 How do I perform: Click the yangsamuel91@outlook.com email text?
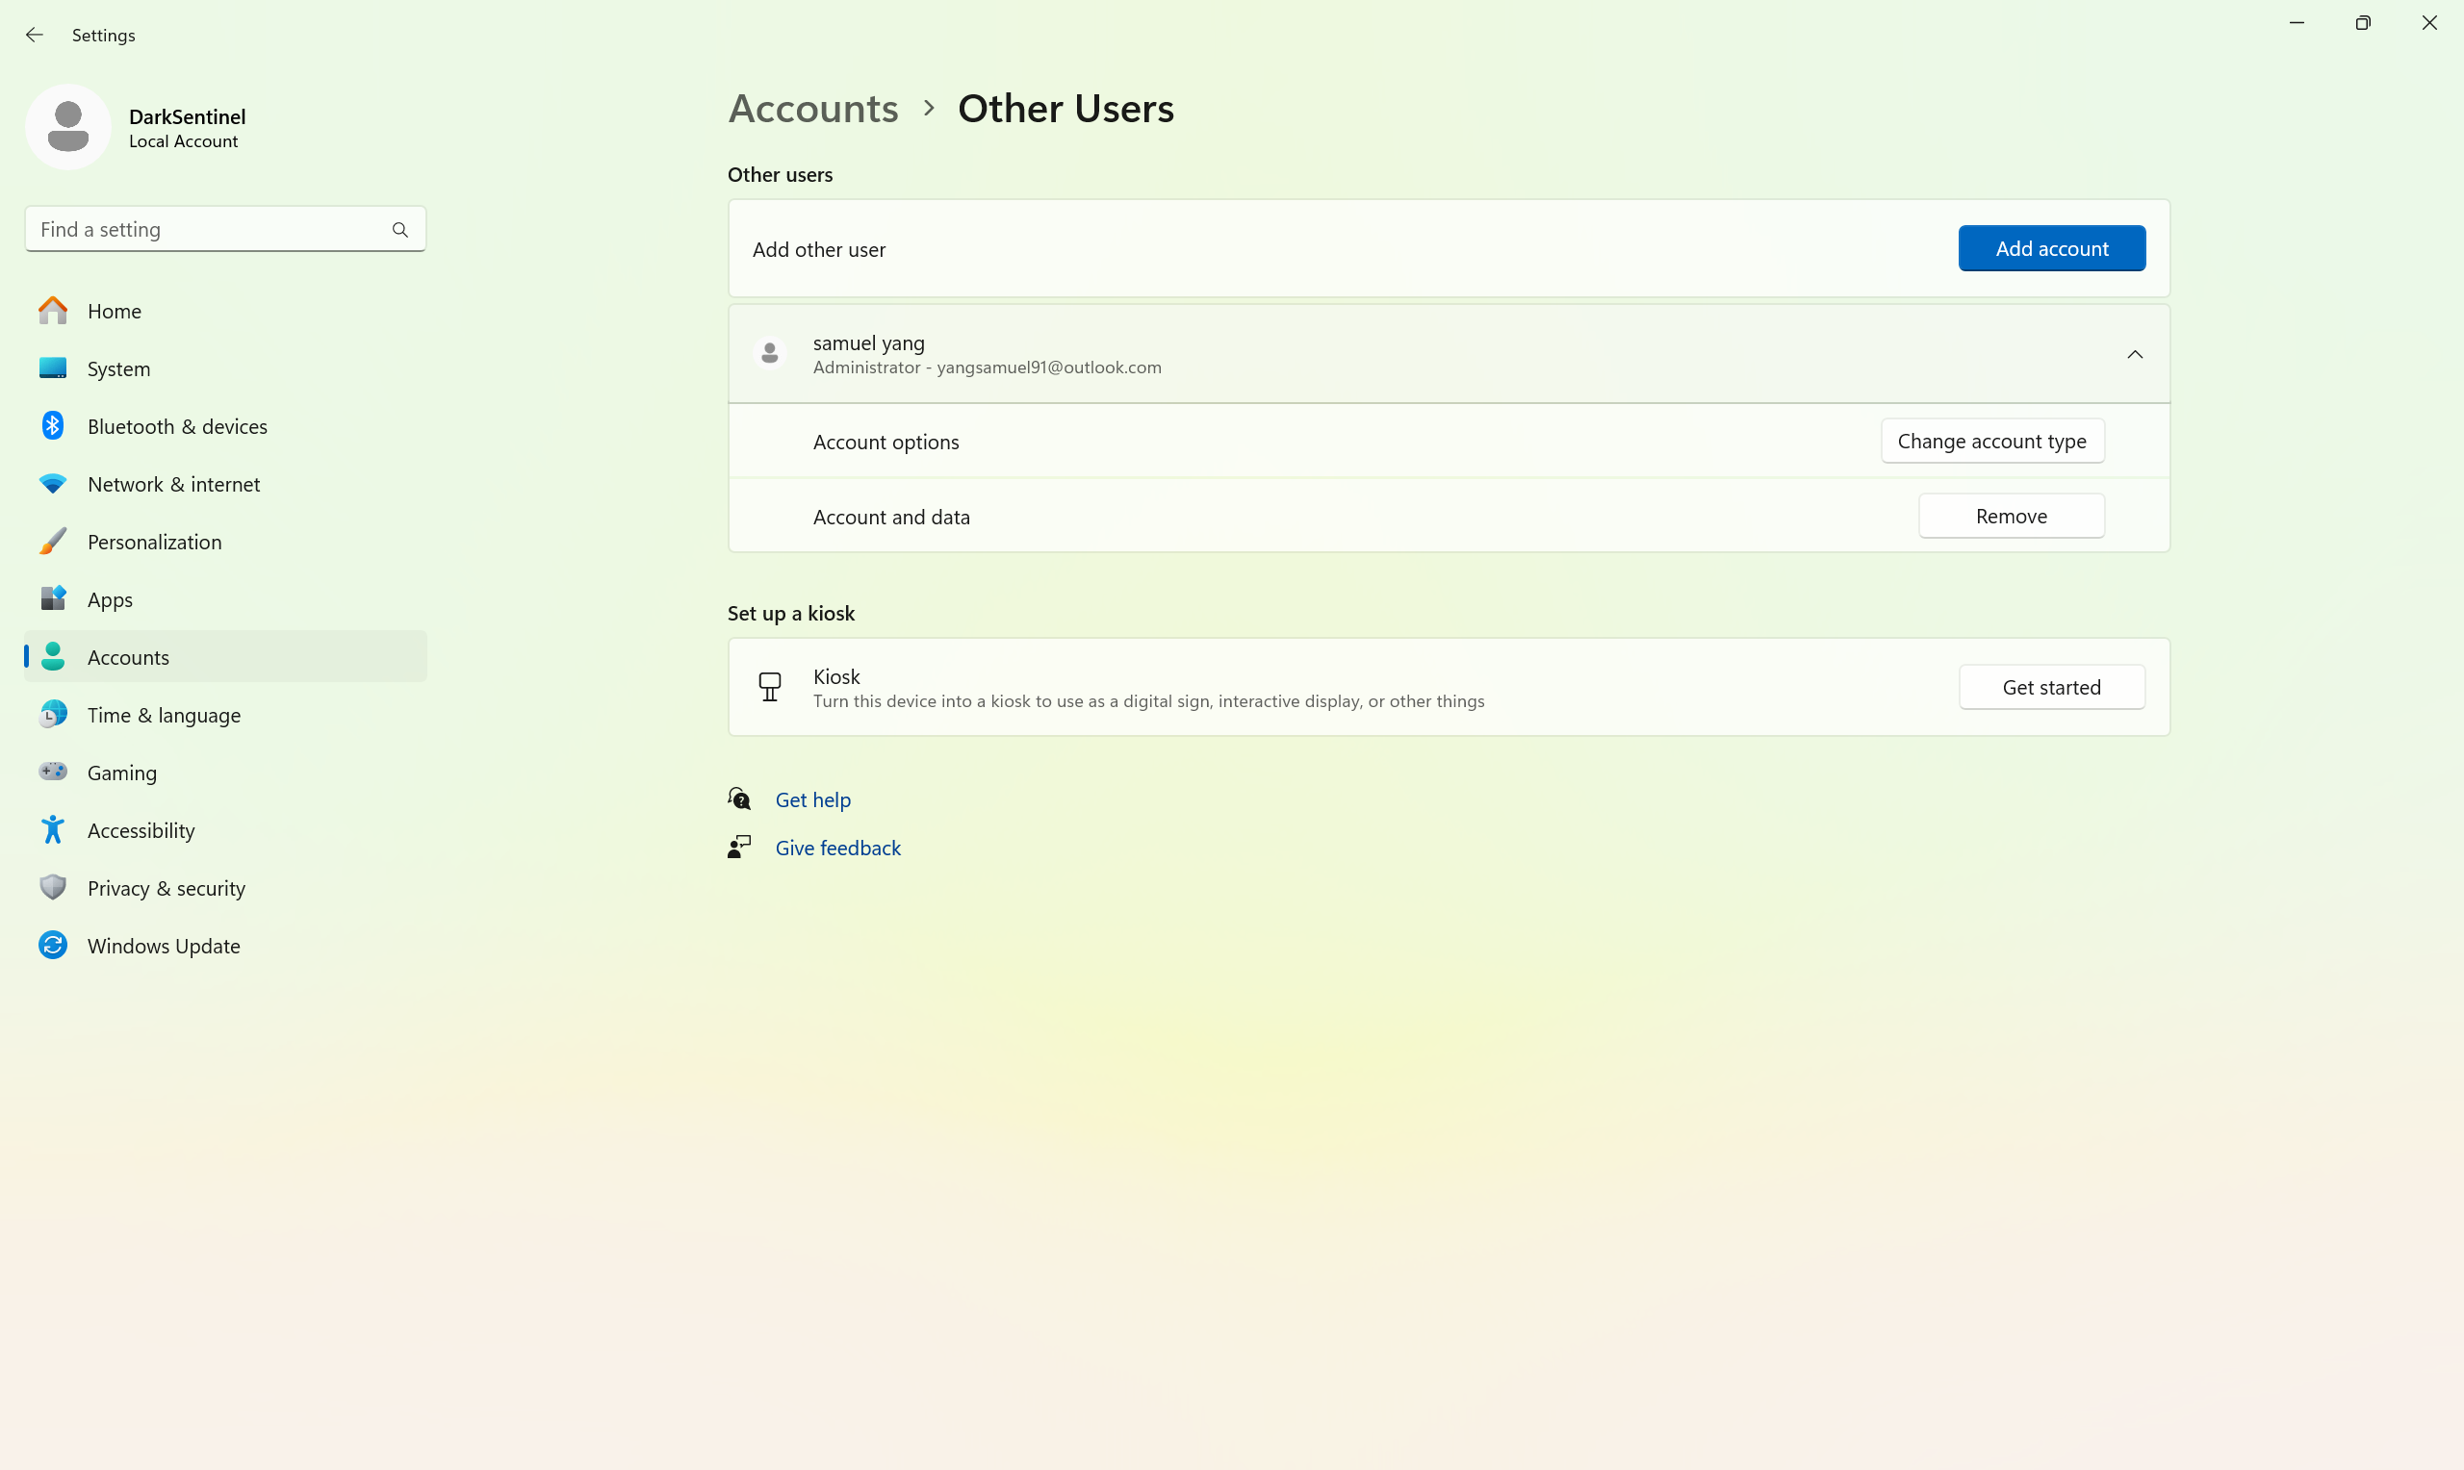pos(1049,367)
